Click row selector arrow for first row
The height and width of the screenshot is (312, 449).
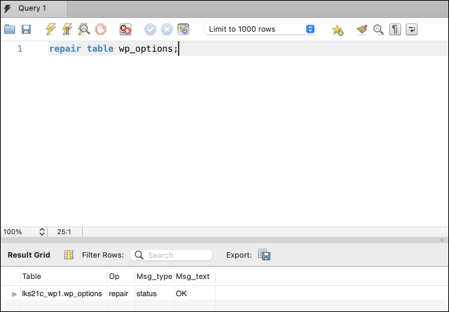[x=14, y=294]
